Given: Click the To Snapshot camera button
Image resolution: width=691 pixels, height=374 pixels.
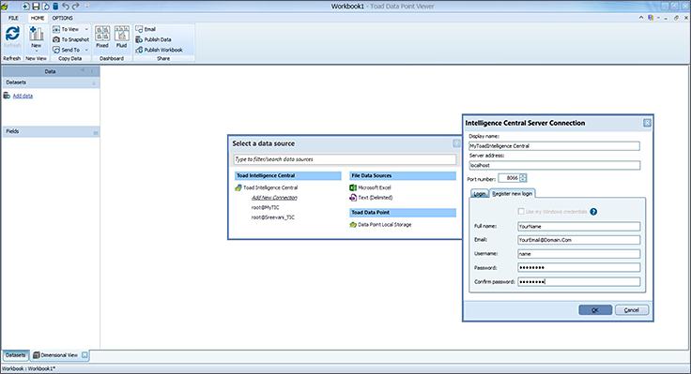Looking at the screenshot, I should pyautogui.click(x=70, y=39).
